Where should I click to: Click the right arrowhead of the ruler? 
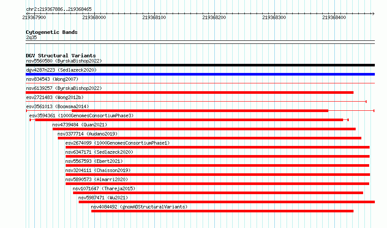[x=374, y=13]
